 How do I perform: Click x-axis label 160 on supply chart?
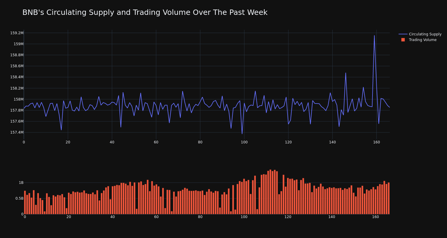pyautogui.click(x=376, y=142)
